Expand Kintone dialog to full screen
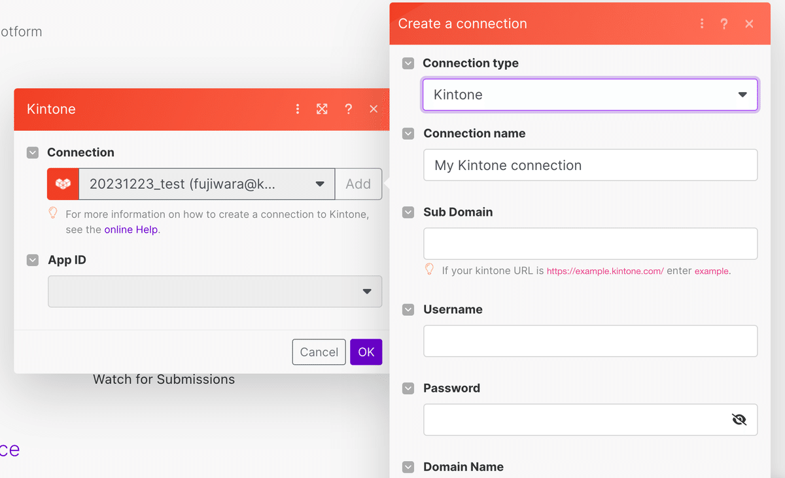 [x=322, y=109]
